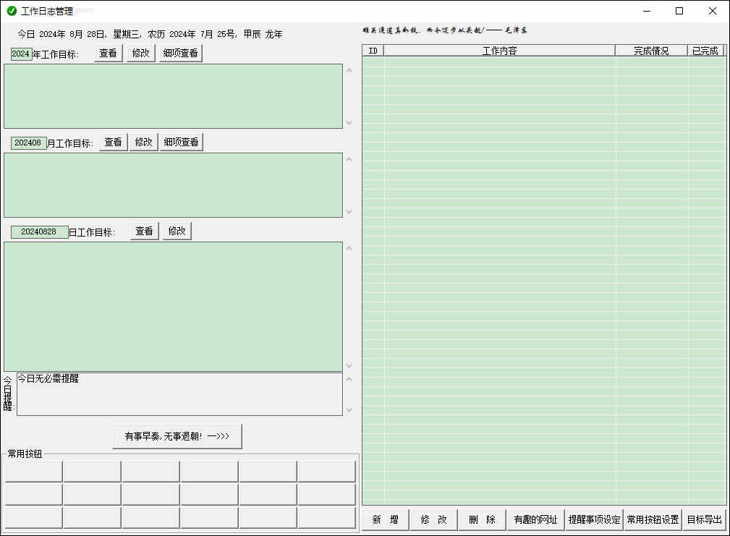Click the 工作内容 column header
730x536 pixels.
click(498, 50)
